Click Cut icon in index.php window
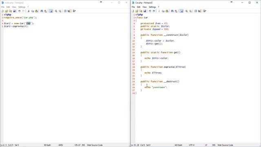Image resolution: width=261 pixels, height=147 pixels. (x=29, y=11)
